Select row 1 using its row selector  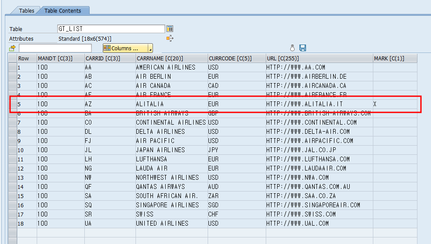pyautogui.click(x=13, y=67)
